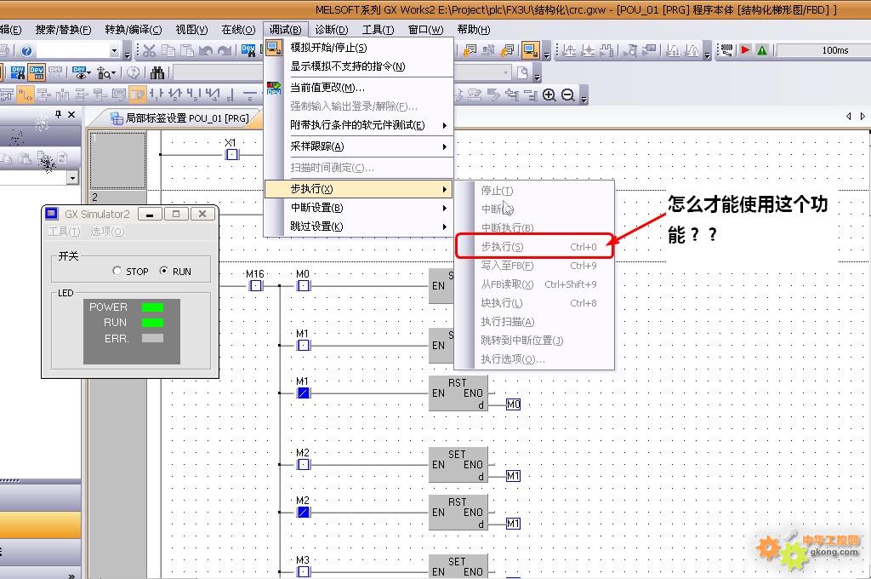The image size is (871, 579).
Task: Click the Zoom Out magnifier icon
Action: [567, 95]
